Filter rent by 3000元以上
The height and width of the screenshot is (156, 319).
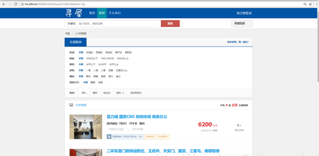(x=122, y=58)
